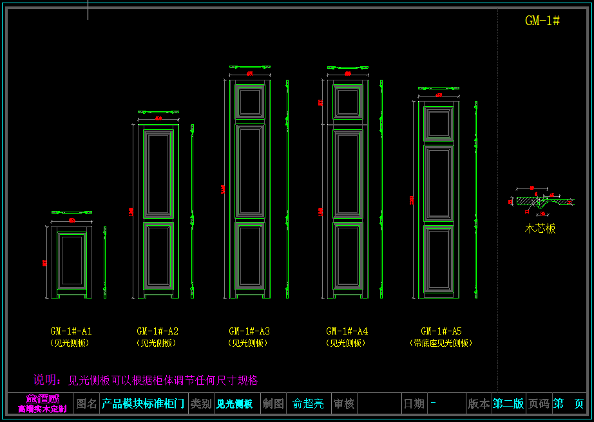This screenshot has width=594, height=422.
Task: Click the 日期 date field label
Action: coord(414,404)
